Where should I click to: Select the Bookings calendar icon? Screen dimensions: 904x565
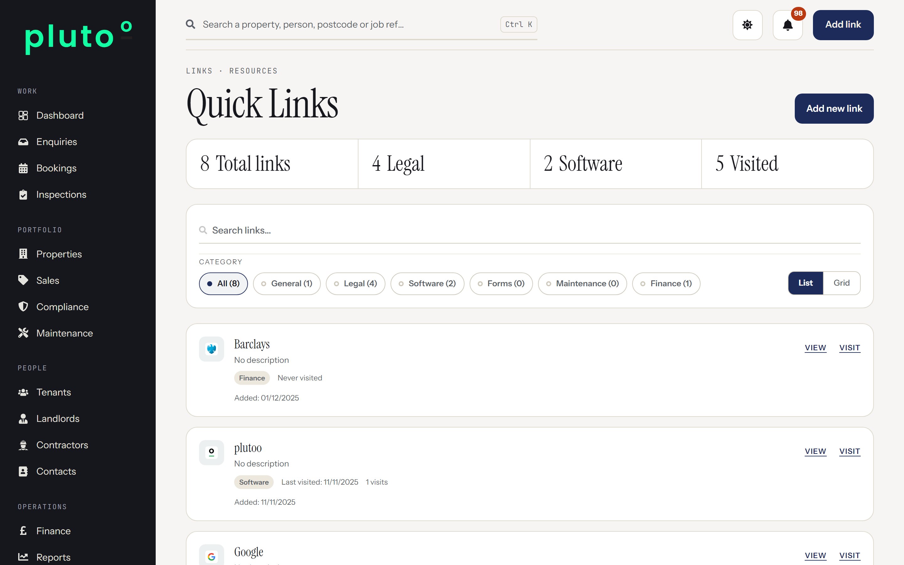tap(23, 168)
